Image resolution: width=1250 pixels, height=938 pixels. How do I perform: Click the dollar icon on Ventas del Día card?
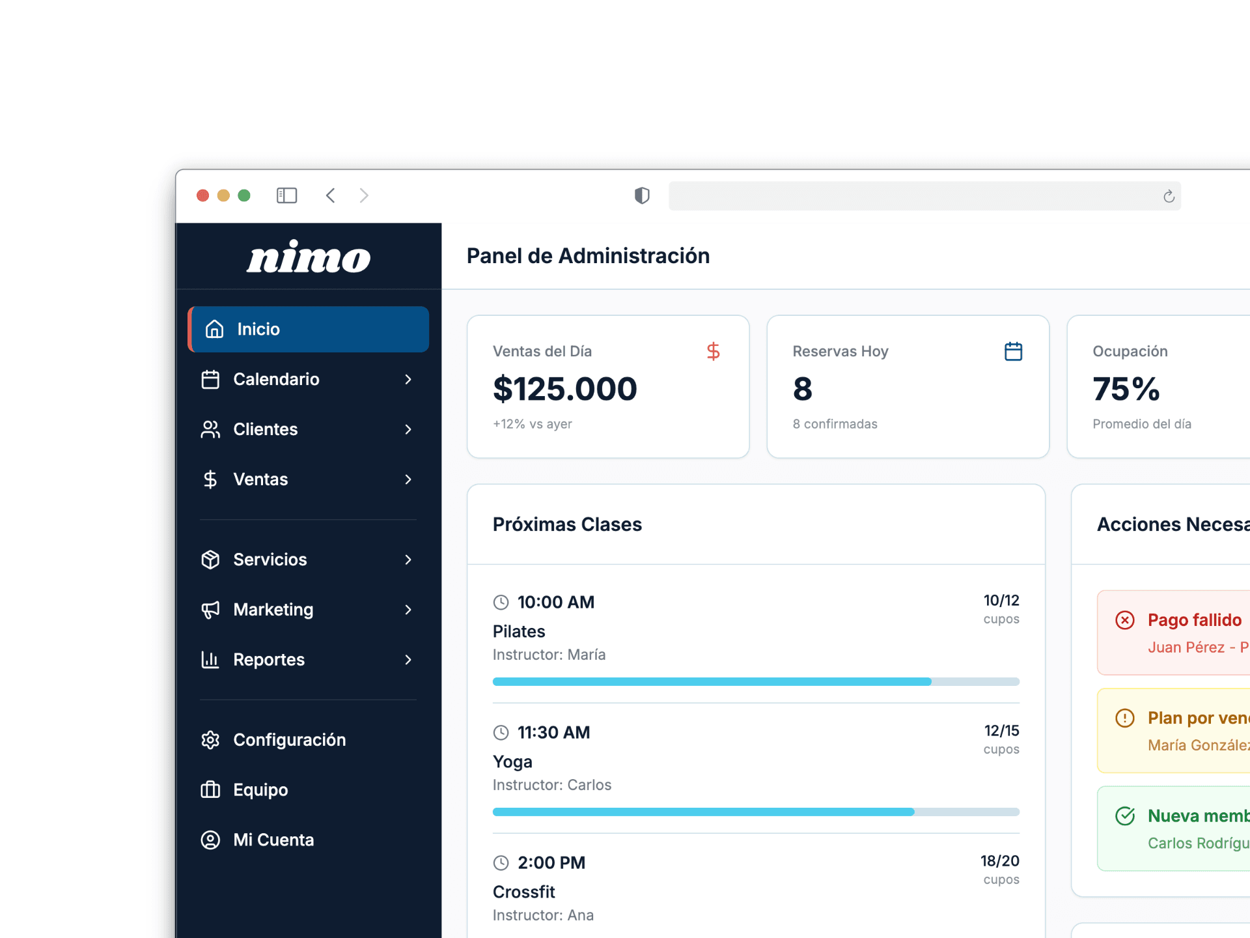coord(714,351)
